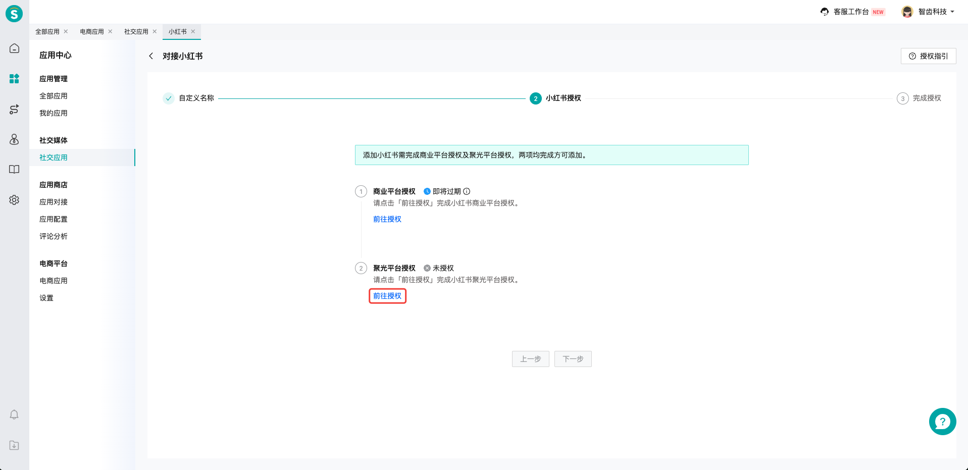Open the user avatar icon in left rail
The height and width of the screenshot is (470, 968).
(x=14, y=139)
